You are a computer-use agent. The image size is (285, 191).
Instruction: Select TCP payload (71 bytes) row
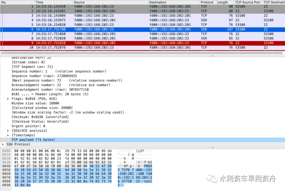point(142,140)
